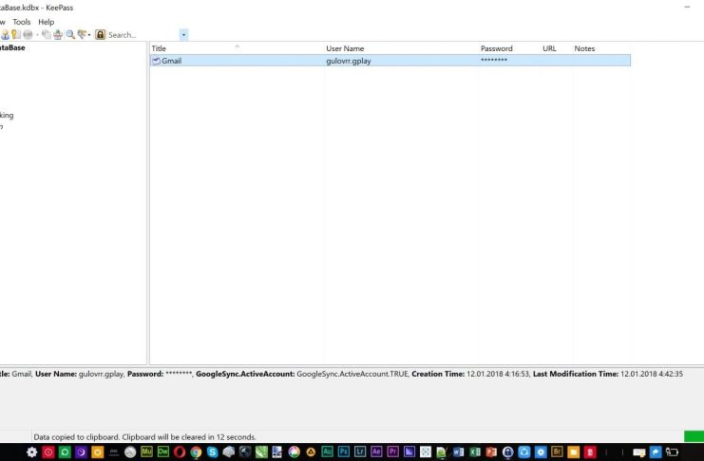Sort entries by the Title column header
The height and width of the screenshot is (461, 704).
tap(238, 48)
